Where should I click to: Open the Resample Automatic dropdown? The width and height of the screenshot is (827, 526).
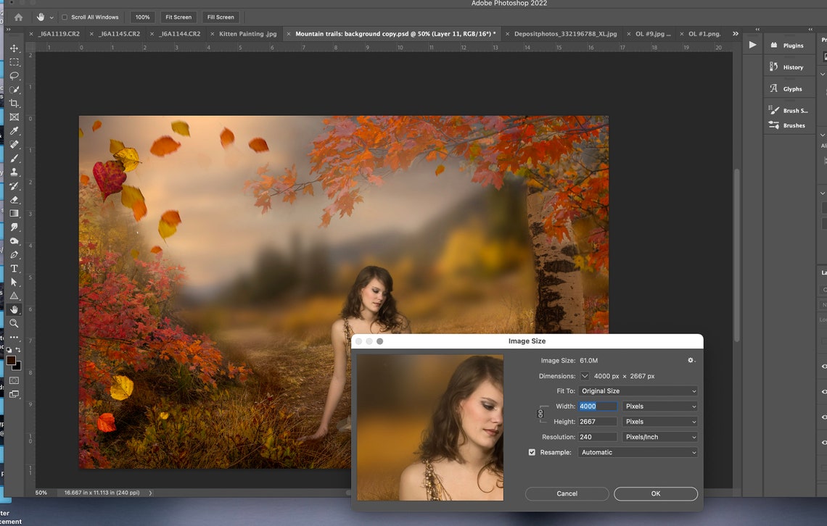pyautogui.click(x=637, y=452)
